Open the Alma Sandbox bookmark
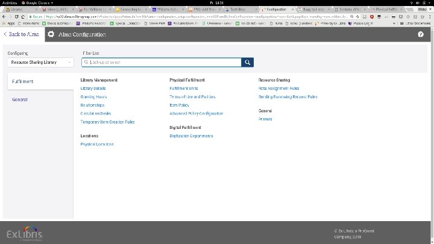Viewport: 434px width, 244px height. [x=300, y=23]
